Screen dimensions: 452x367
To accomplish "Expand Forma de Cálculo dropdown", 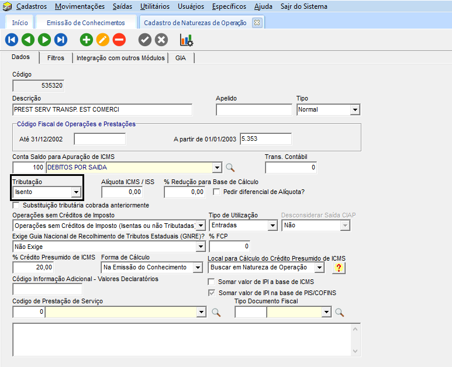I will click(x=198, y=268).
